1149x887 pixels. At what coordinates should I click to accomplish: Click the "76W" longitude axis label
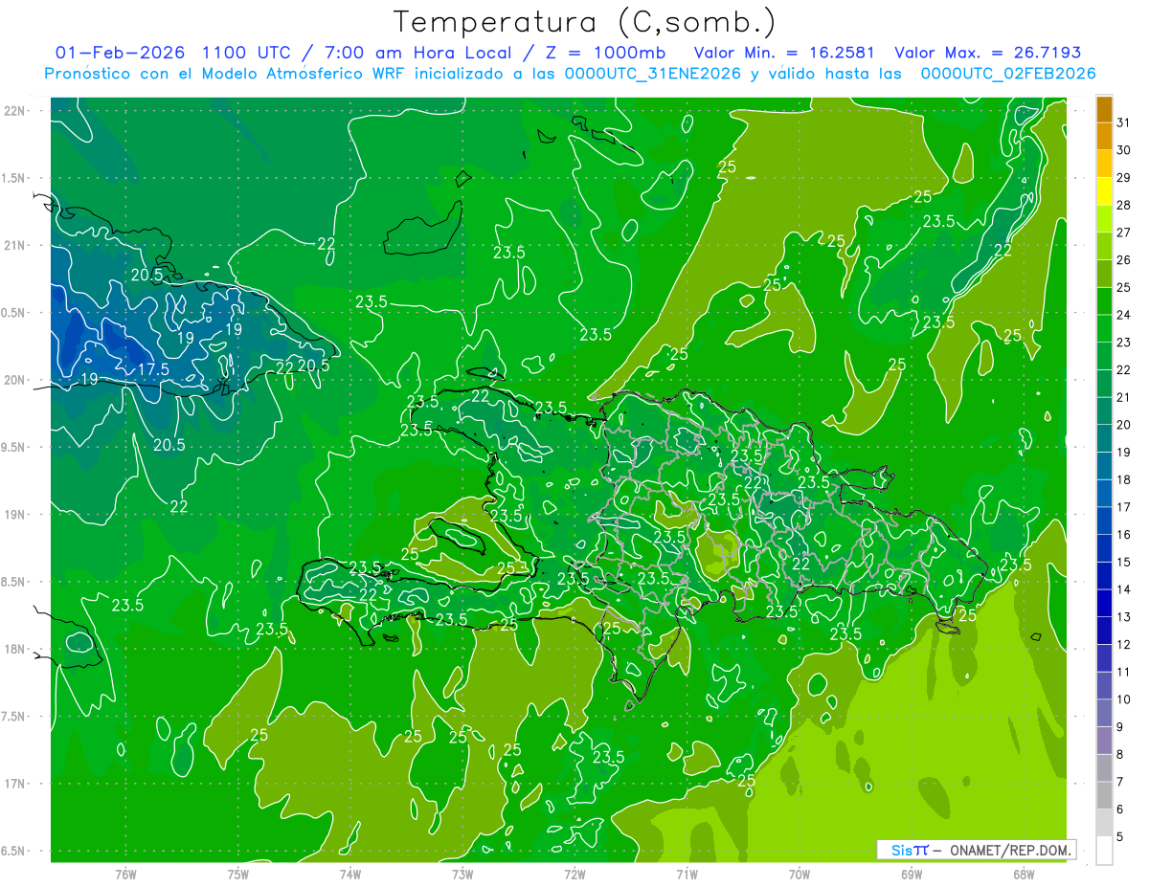pos(125,874)
